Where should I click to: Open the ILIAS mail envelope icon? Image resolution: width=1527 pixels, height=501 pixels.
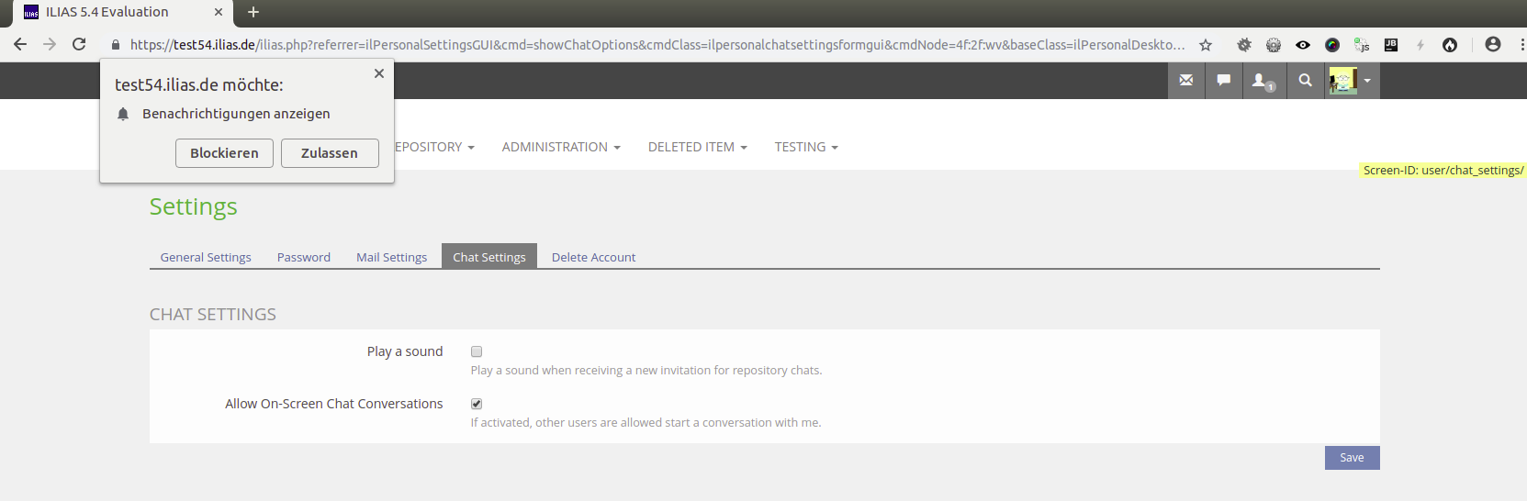pos(1186,81)
